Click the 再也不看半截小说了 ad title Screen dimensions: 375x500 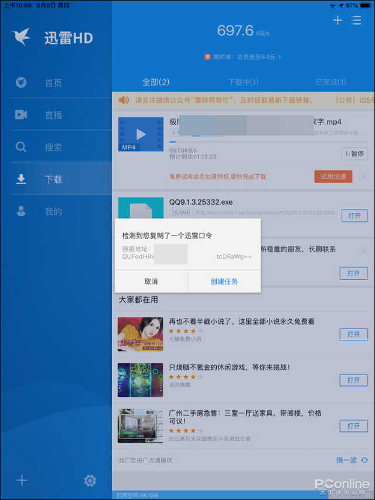(241, 322)
